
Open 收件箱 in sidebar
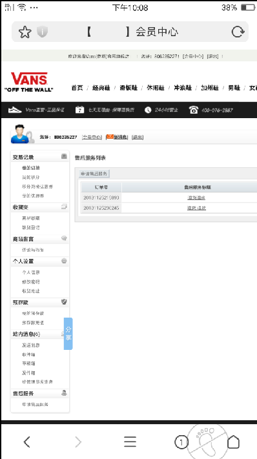(28, 354)
